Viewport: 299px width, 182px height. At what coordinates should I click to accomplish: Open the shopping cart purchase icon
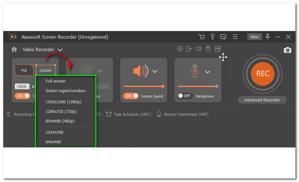[201, 37]
